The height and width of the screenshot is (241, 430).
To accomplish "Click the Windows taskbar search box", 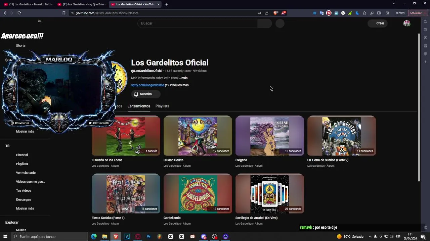I will pos(49,237).
